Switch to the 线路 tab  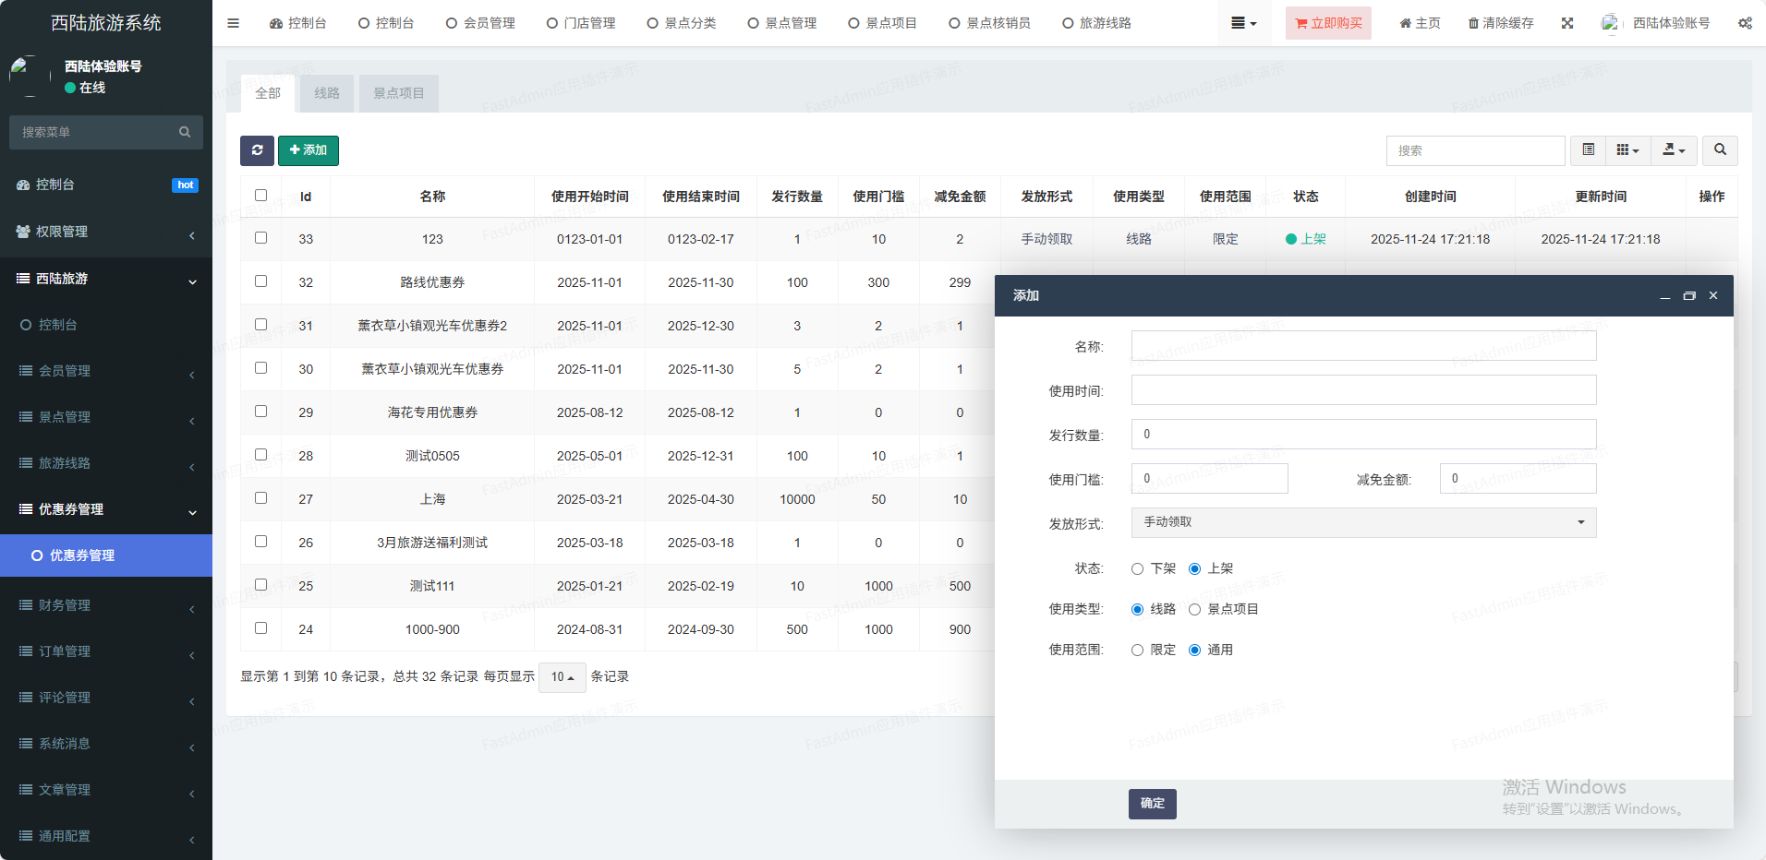click(x=327, y=93)
